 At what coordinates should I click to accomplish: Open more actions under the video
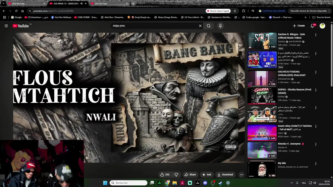[241, 175]
